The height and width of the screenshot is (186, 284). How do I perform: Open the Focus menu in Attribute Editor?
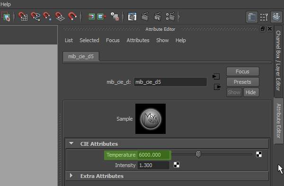[x=113, y=40]
